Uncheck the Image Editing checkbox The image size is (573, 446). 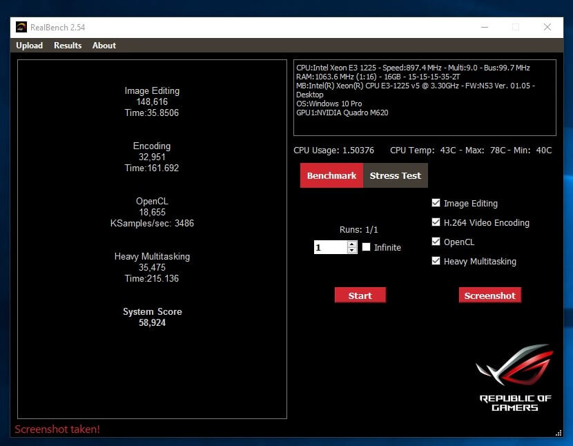coord(436,203)
